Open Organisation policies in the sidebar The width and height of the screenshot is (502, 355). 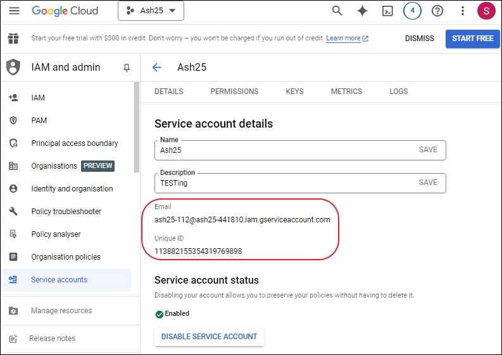click(x=66, y=257)
